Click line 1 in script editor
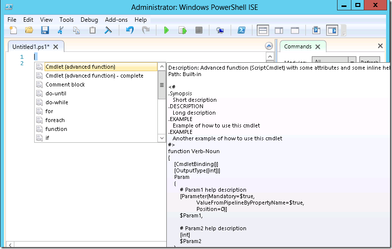Screen dimensions: 392x249 [150, 57]
